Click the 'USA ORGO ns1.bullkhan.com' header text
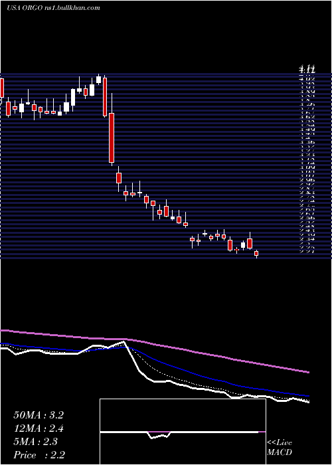Image resolution: width=332 pixels, height=465 pixels. (53, 8)
